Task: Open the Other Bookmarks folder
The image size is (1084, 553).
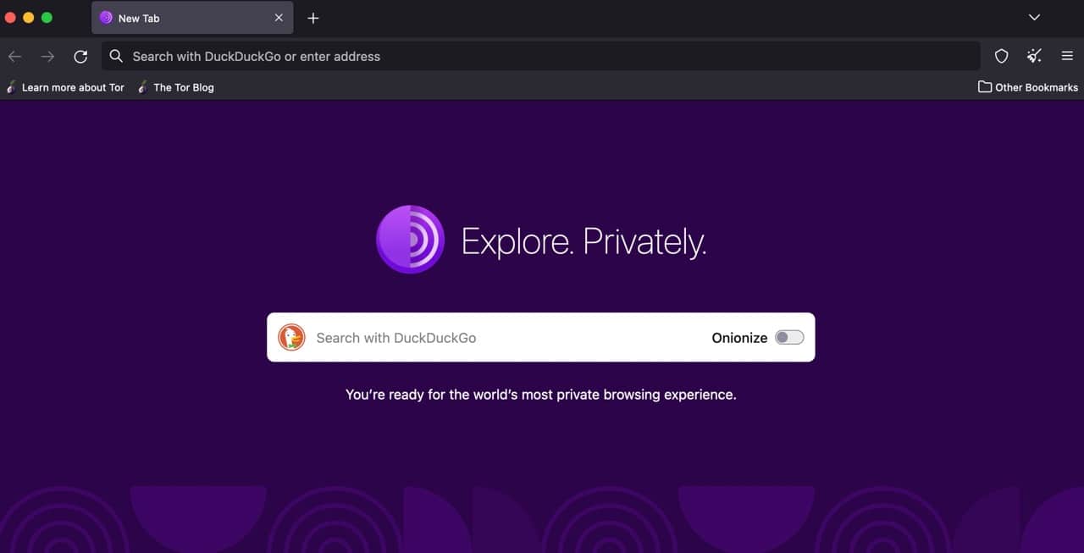Action: [1028, 87]
